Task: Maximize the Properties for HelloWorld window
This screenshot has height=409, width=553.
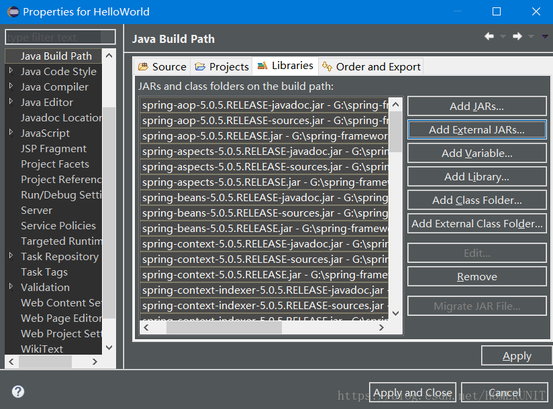Action: 497,11
